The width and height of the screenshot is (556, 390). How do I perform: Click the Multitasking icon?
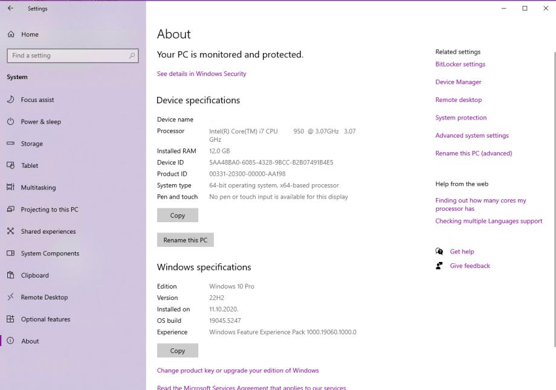pos(11,187)
